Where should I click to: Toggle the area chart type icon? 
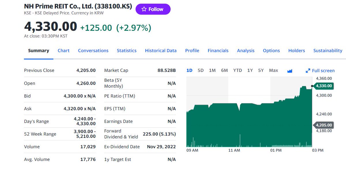point(290,71)
